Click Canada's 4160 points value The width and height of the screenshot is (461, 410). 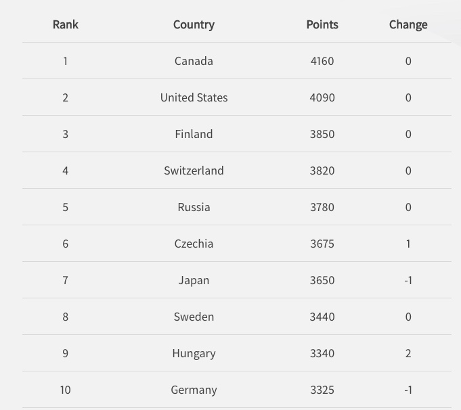(322, 61)
